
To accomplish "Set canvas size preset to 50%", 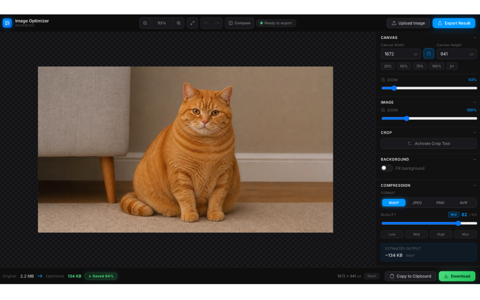I will coord(404,66).
